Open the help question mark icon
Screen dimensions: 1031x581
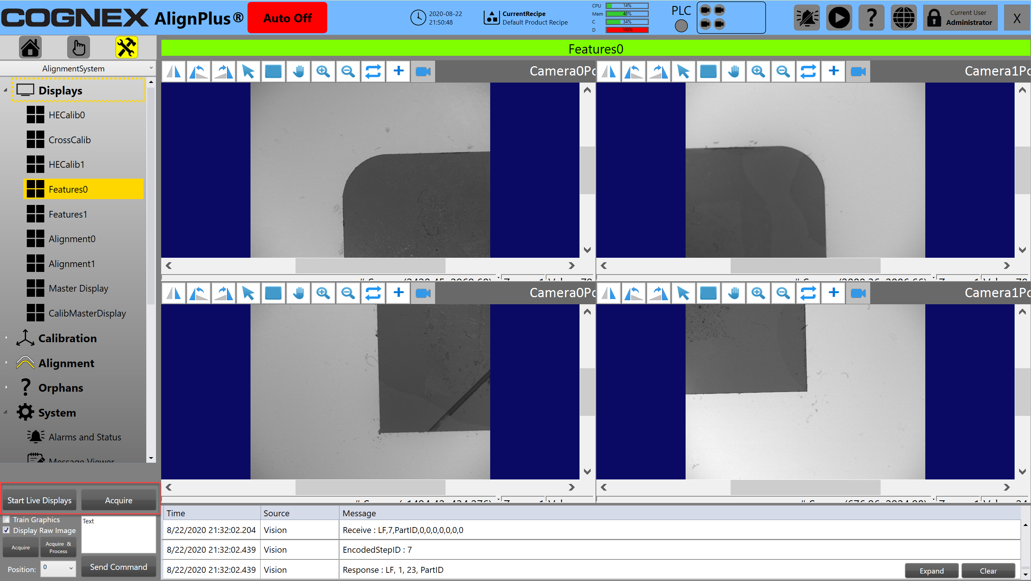(x=871, y=18)
